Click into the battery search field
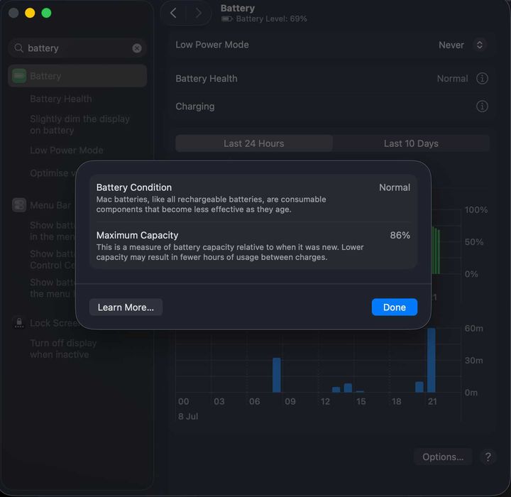 [x=77, y=48]
